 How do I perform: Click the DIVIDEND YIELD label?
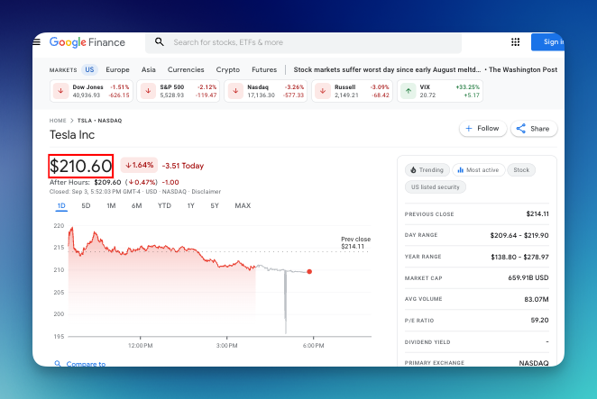(x=427, y=342)
